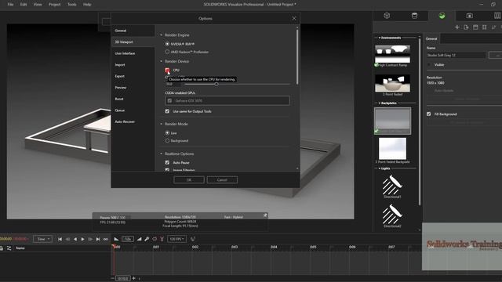This screenshot has height=282, width=502.
Task: Click the animation ramp icon left of 1.0x
Action: point(116,239)
